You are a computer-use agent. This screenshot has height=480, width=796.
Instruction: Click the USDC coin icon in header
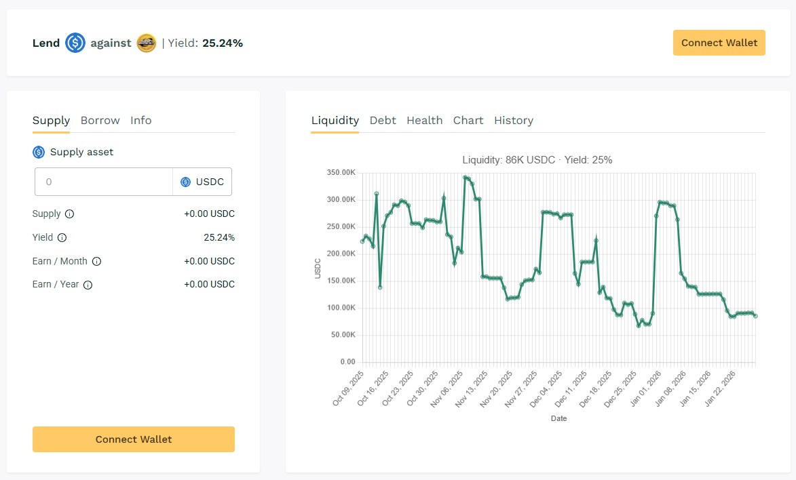(75, 43)
